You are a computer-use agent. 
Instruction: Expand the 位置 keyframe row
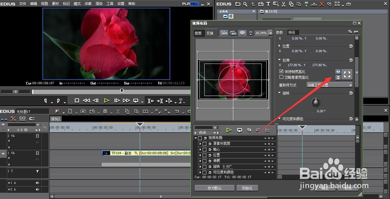[x=200, y=155]
